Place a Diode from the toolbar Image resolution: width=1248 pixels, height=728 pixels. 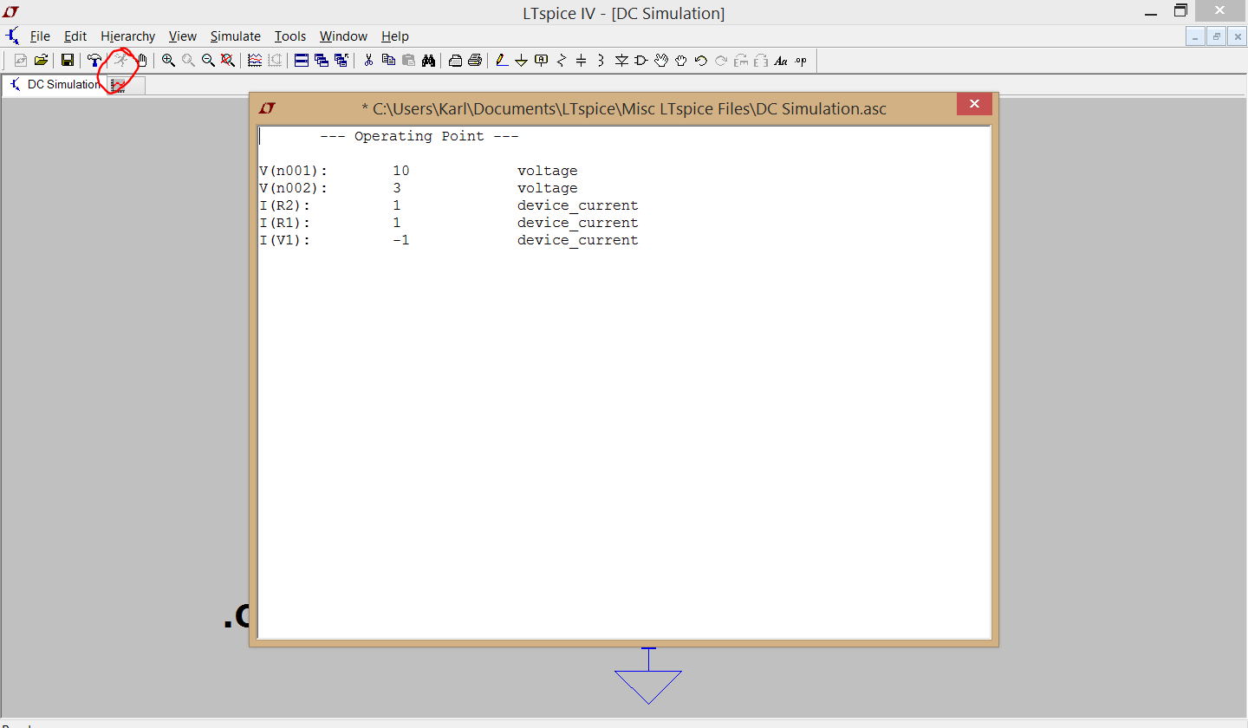[621, 60]
